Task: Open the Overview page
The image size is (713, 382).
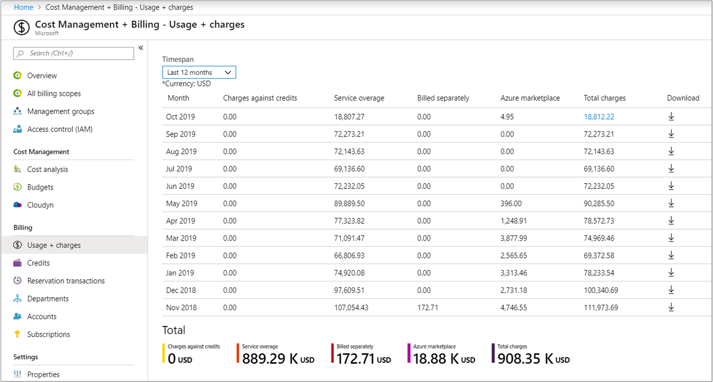Action: coord(42,76)
